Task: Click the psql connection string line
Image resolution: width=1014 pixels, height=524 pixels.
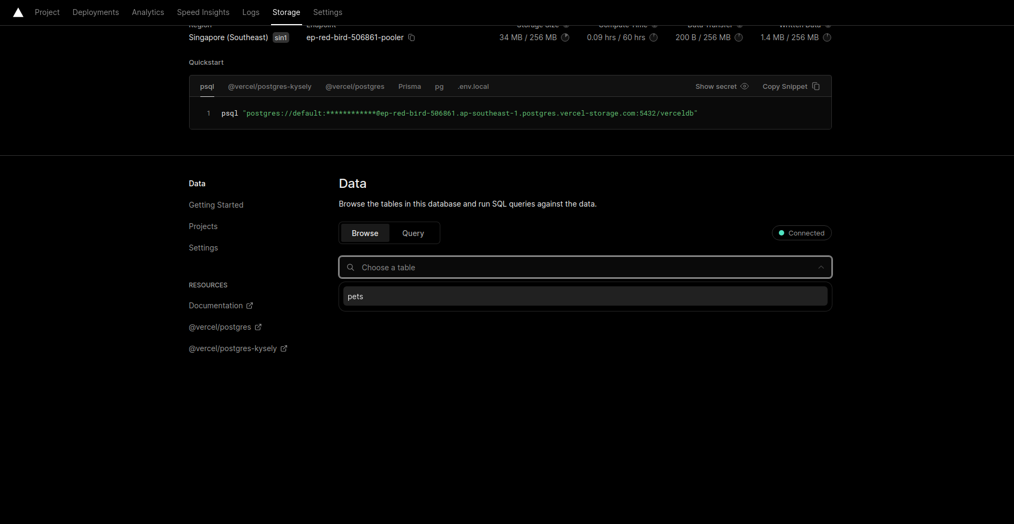Action: (x=459, y=113)
